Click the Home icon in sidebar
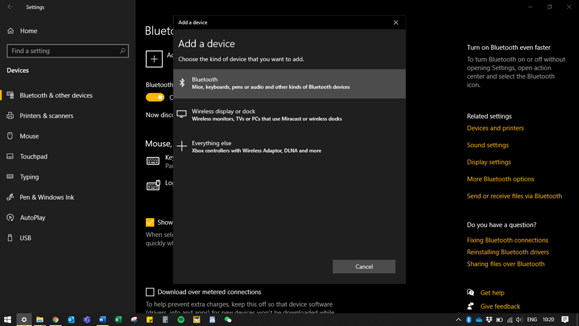The height and width of the screenshot is (326, 579). (11, 31)
